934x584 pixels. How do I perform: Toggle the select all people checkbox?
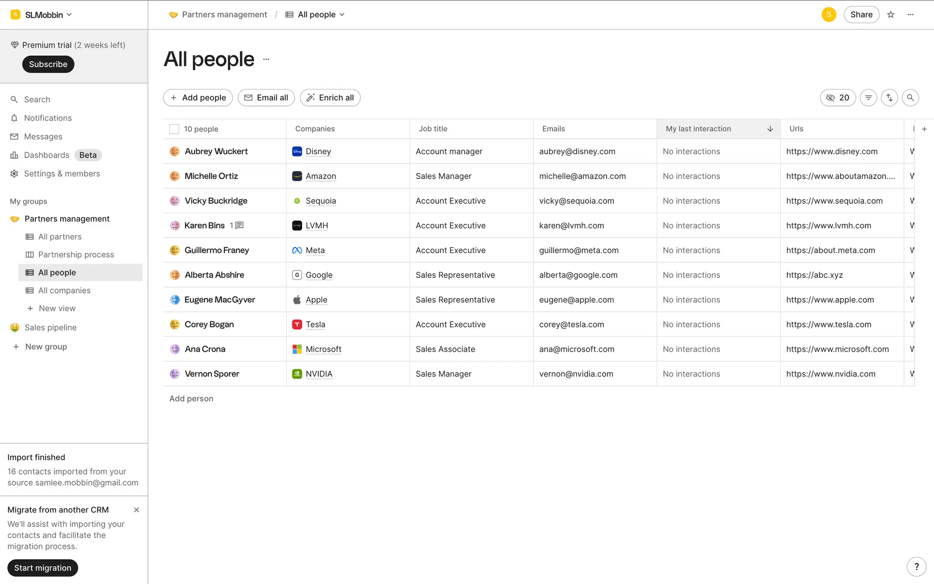pos(174,129)
